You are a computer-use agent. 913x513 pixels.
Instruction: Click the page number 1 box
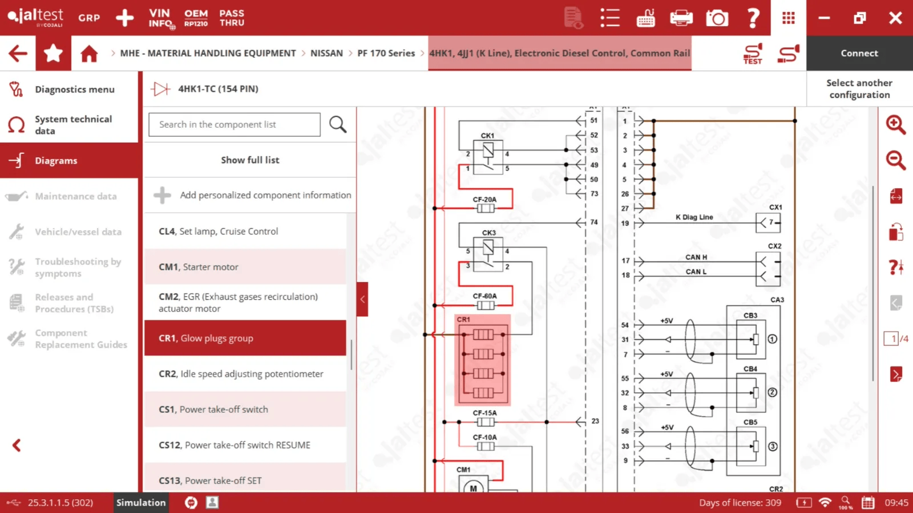(891, 339)
